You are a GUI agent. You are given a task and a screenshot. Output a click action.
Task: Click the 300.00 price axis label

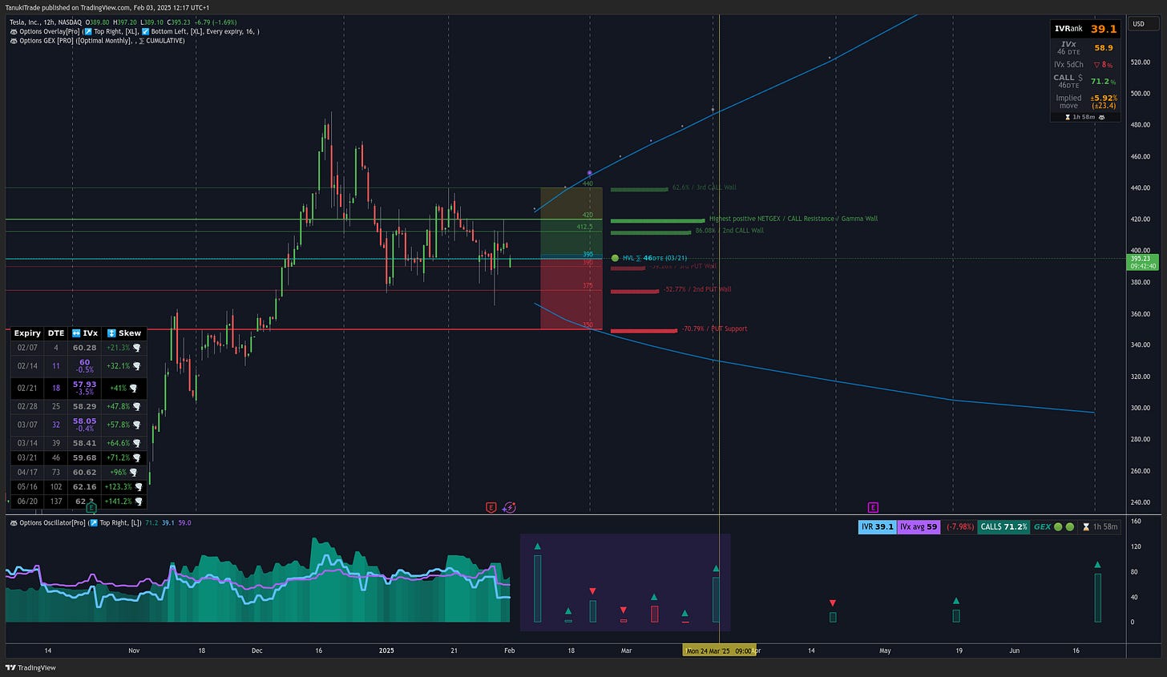click(x=1141, y=408)
